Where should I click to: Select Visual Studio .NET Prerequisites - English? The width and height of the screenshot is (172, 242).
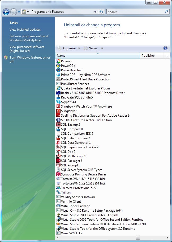click(x=87, y=215)
